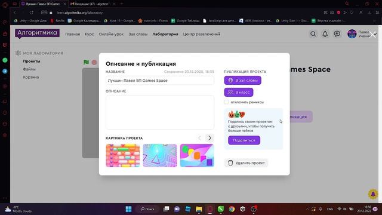Open the Netflix bookmark
The width and height of the screenshot is (382, 215).
[57, 21]
